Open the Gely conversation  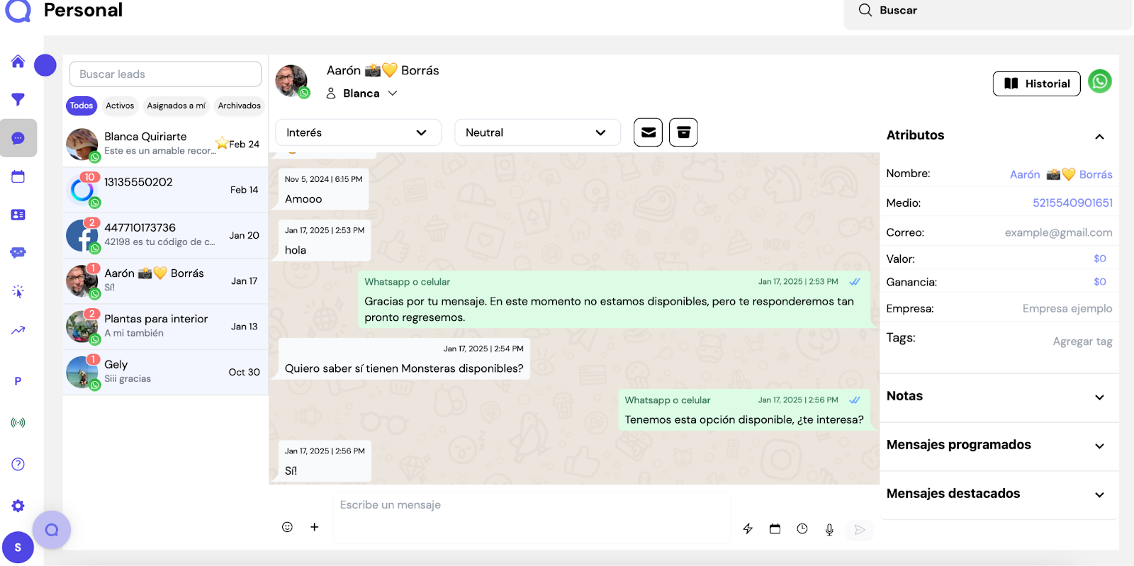[x=165, y=372]
